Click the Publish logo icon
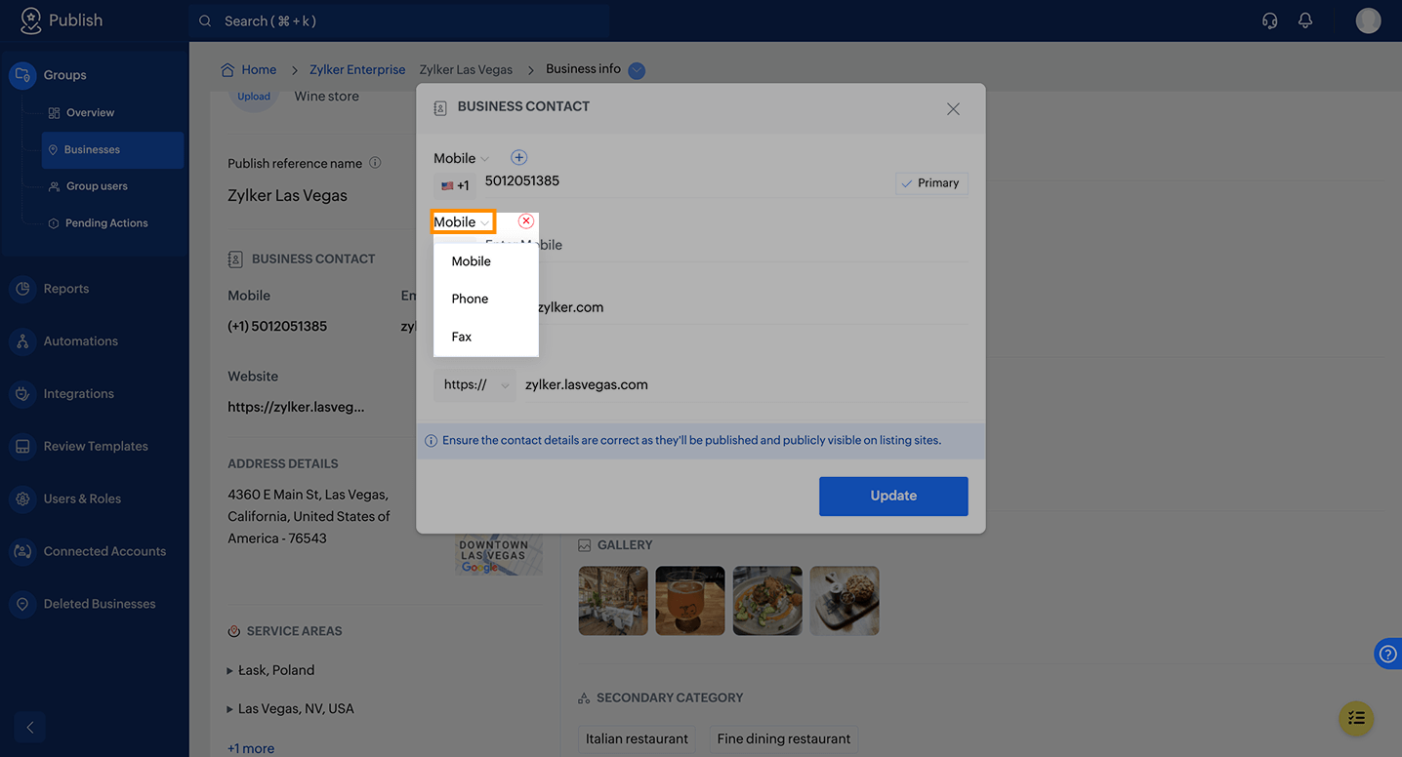This screenshot has width=1402, height=757. pos(30,20)
